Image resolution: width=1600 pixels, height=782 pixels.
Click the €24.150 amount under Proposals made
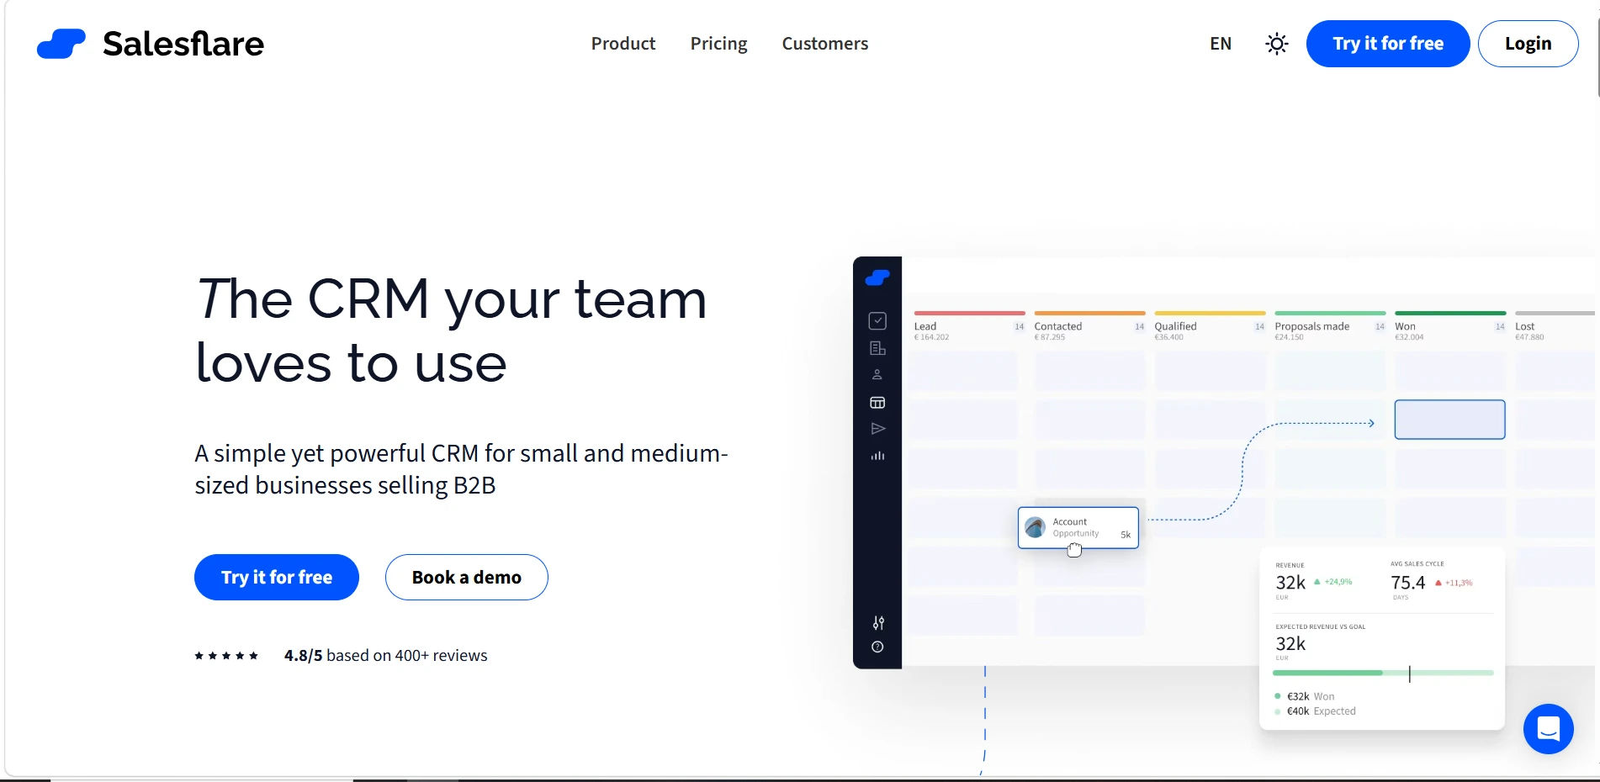click(1289, 337)
